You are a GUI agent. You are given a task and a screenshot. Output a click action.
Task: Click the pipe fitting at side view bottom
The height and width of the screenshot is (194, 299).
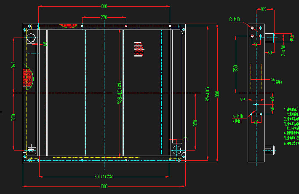269,150
